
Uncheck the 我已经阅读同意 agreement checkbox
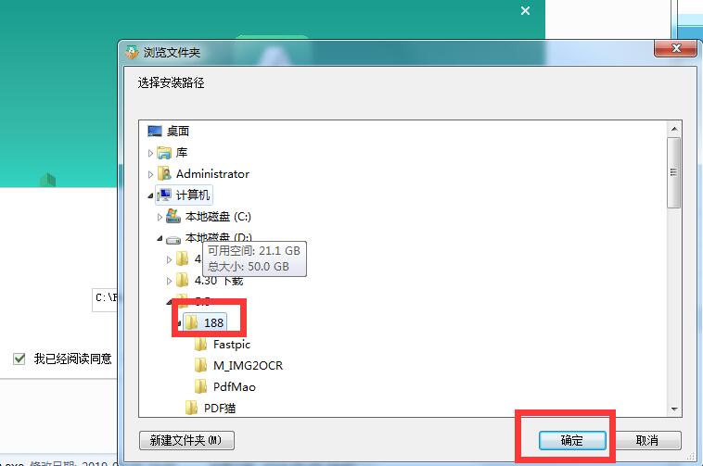click(19, 359)
